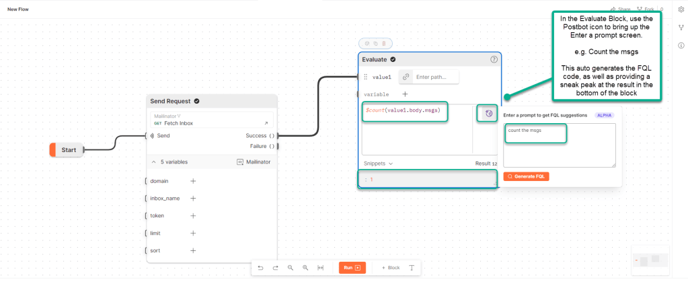
Task: Zoom out the flow canvas
Action: click(291, 268)
